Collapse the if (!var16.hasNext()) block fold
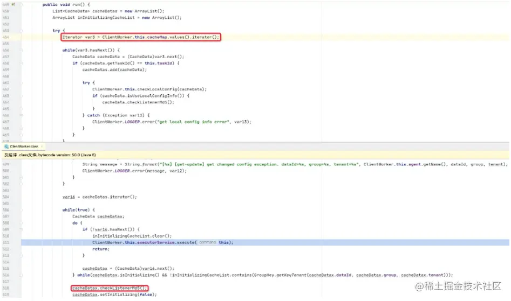The height and width of the screenshot is (301, 511). pos(21,229)
